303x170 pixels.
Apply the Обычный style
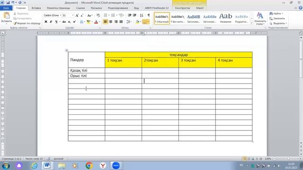point(162,18)
